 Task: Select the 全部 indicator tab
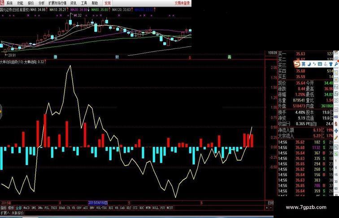coord(18,208)
